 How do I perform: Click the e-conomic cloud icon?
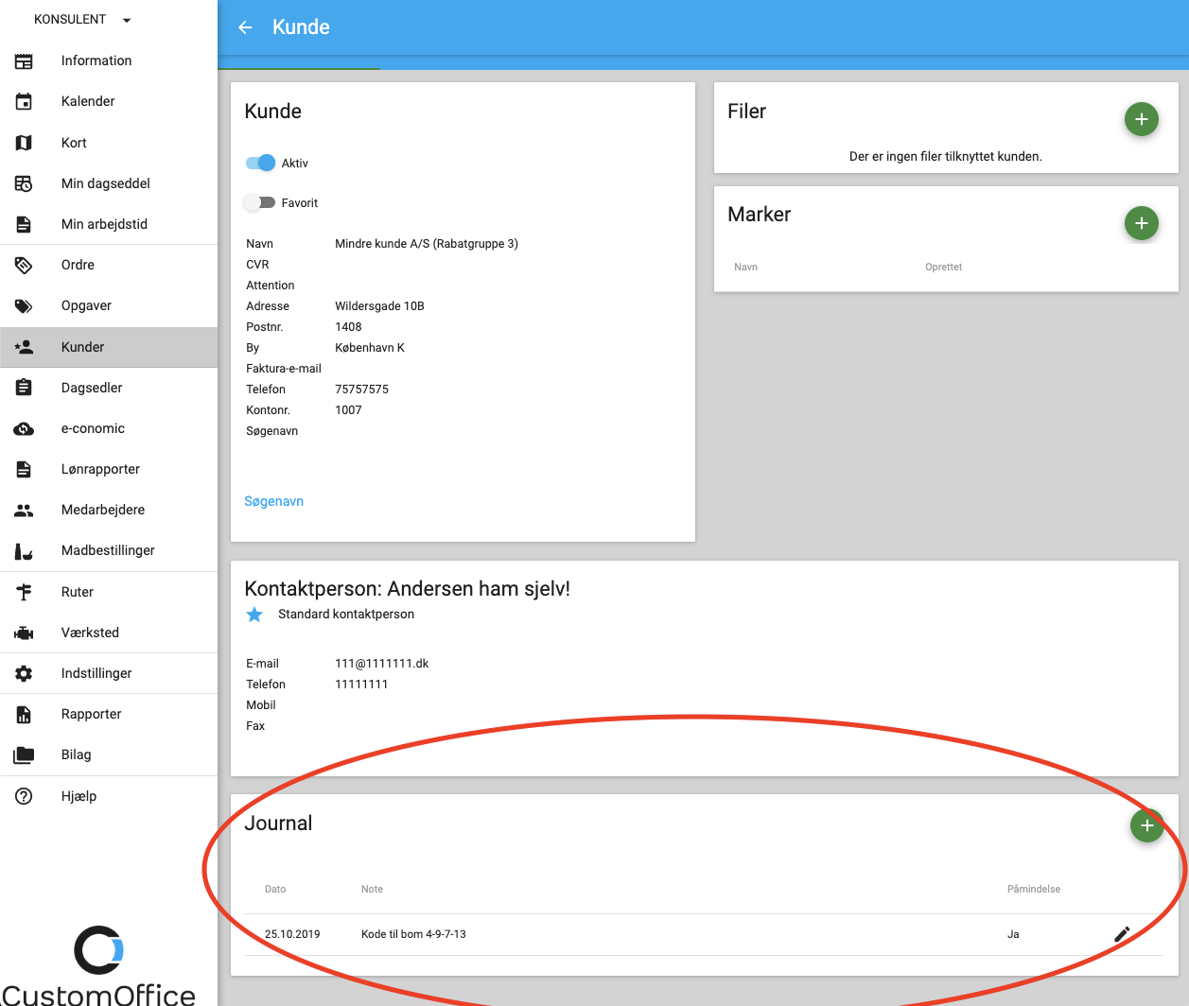[x=24, y=429]
